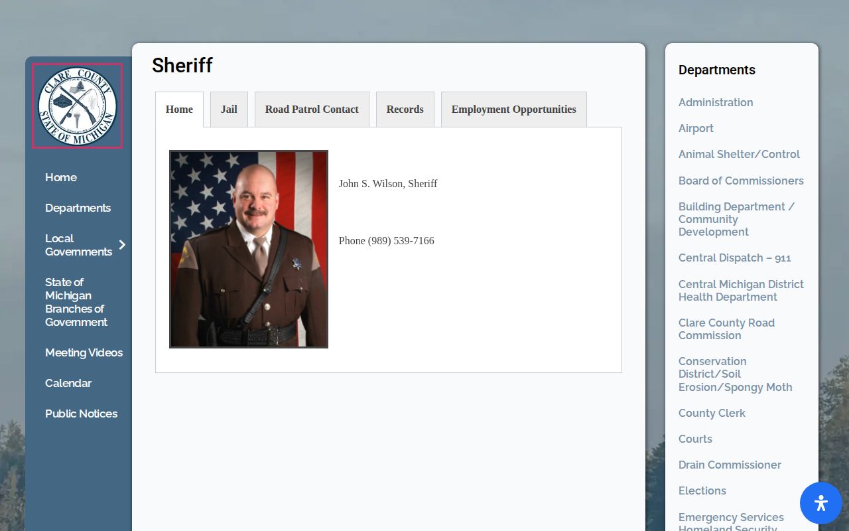Open Conservation District/Soil Erosion/Spongy Moth link
849x531 pixels.
pos(736,374)
